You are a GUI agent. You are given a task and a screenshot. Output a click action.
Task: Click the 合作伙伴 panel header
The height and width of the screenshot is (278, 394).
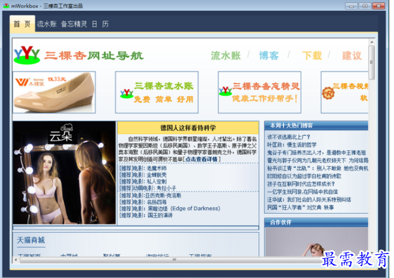click(x=316, y=223)
